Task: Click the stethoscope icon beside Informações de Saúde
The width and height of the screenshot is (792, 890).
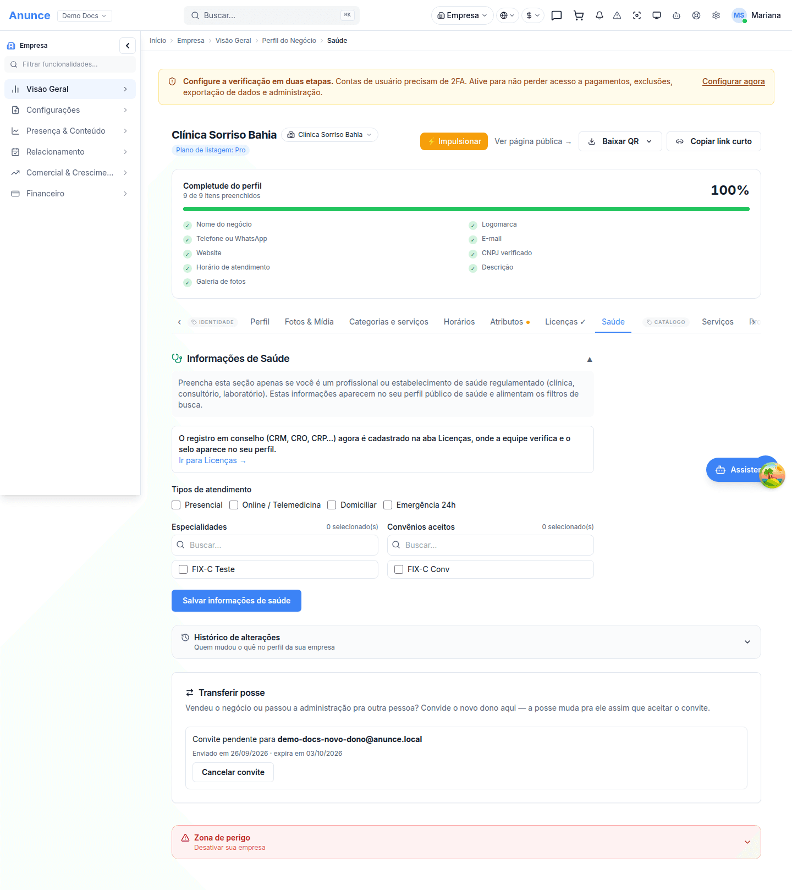Action: (177, 358)
